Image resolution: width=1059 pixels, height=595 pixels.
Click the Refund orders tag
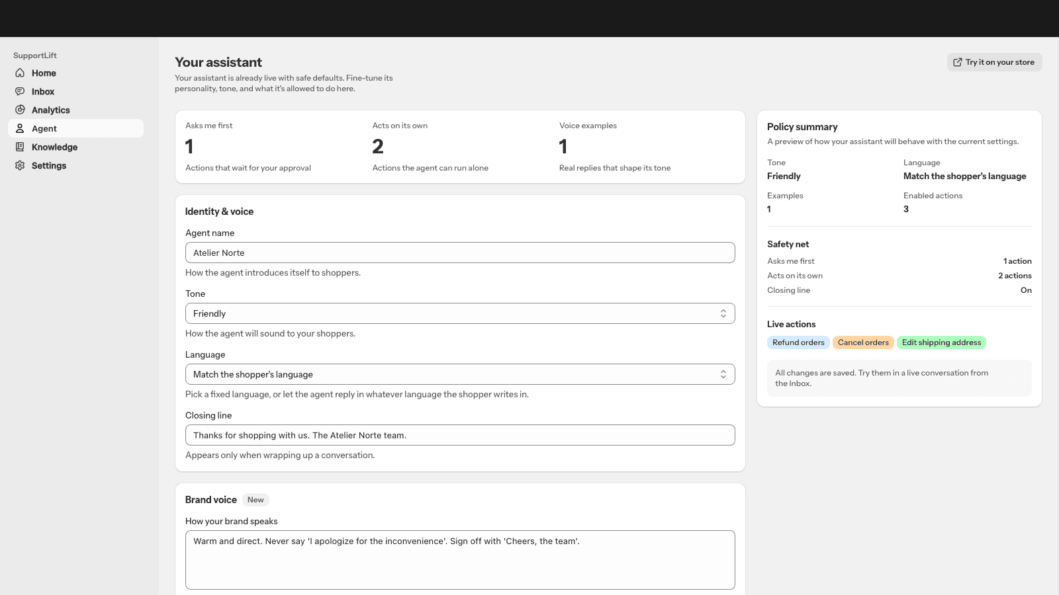click(798, 342)
